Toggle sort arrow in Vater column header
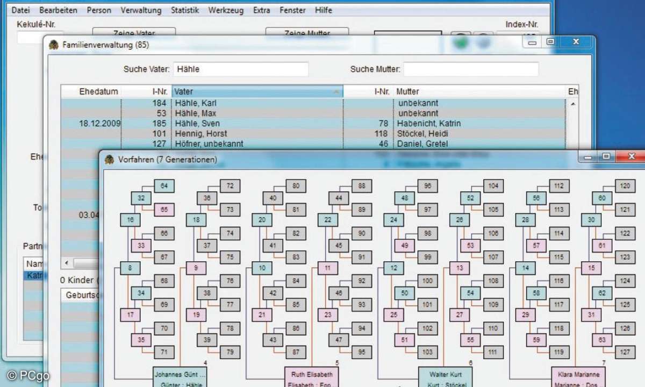This screenshot has height=387, width=645. coord(336,92)
